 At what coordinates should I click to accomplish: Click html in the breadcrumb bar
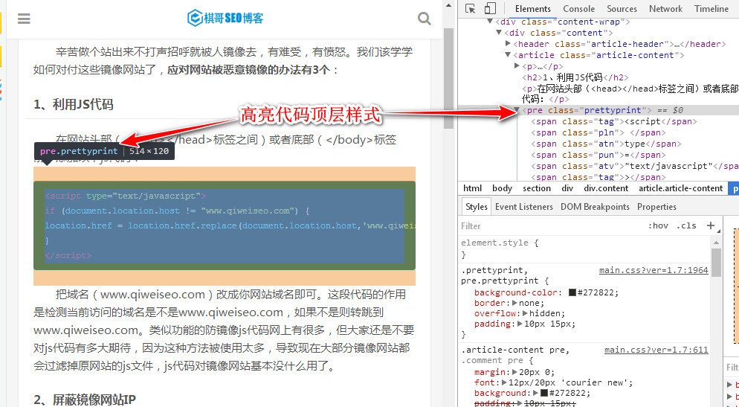click(472, 188)
